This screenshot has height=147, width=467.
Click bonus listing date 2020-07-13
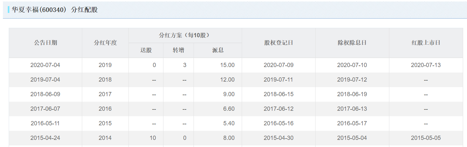click(426, 65)
